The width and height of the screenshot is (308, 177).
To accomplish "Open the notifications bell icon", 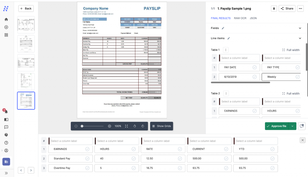I will tap(6, 112).
